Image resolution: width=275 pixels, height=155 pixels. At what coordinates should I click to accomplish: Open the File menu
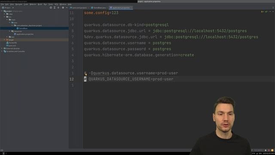click(x=2, y=4)
